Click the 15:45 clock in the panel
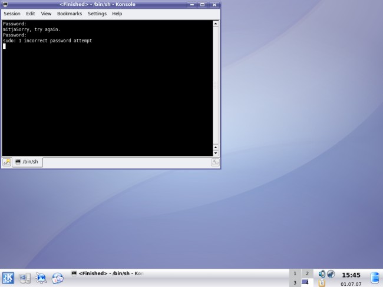The width and height of the screenshot is (383, 287). (x=351, y=275)
